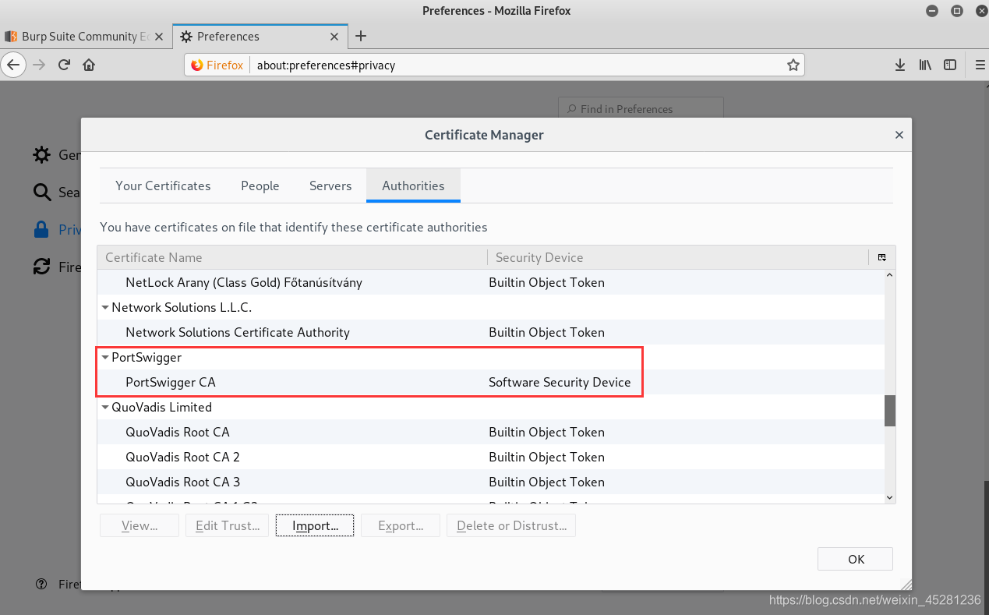The height and width of the screenshot is (615, 989).
Task: Reload the current page
Action: 65,65
